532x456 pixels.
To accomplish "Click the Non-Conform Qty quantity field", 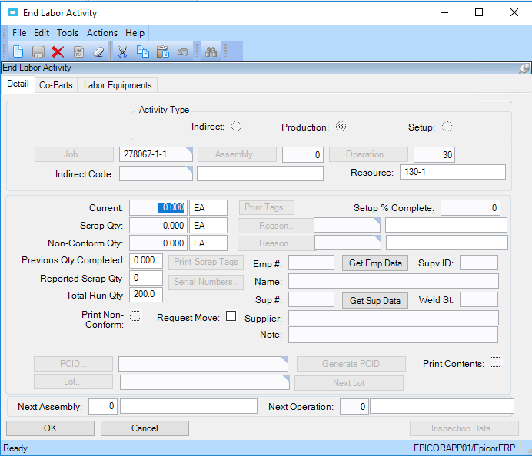I will [158, 243].
